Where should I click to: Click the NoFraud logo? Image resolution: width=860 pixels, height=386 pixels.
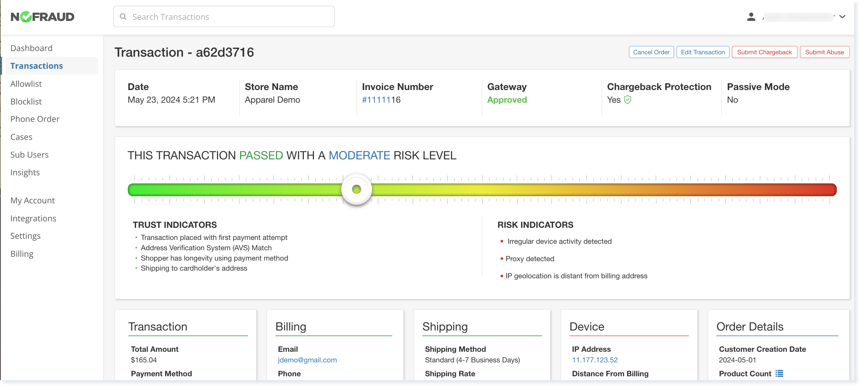coord(42,16)
